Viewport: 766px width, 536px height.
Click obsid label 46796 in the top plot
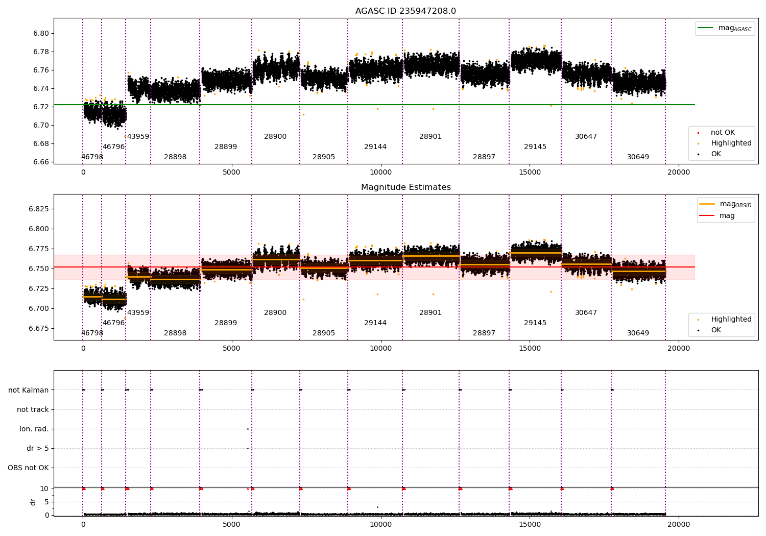pyautogui.click(x=113, y=147)
